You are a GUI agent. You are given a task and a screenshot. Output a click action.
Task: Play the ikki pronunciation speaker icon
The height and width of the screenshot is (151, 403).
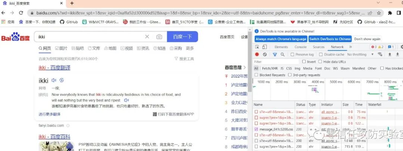[x=54, y=80]
